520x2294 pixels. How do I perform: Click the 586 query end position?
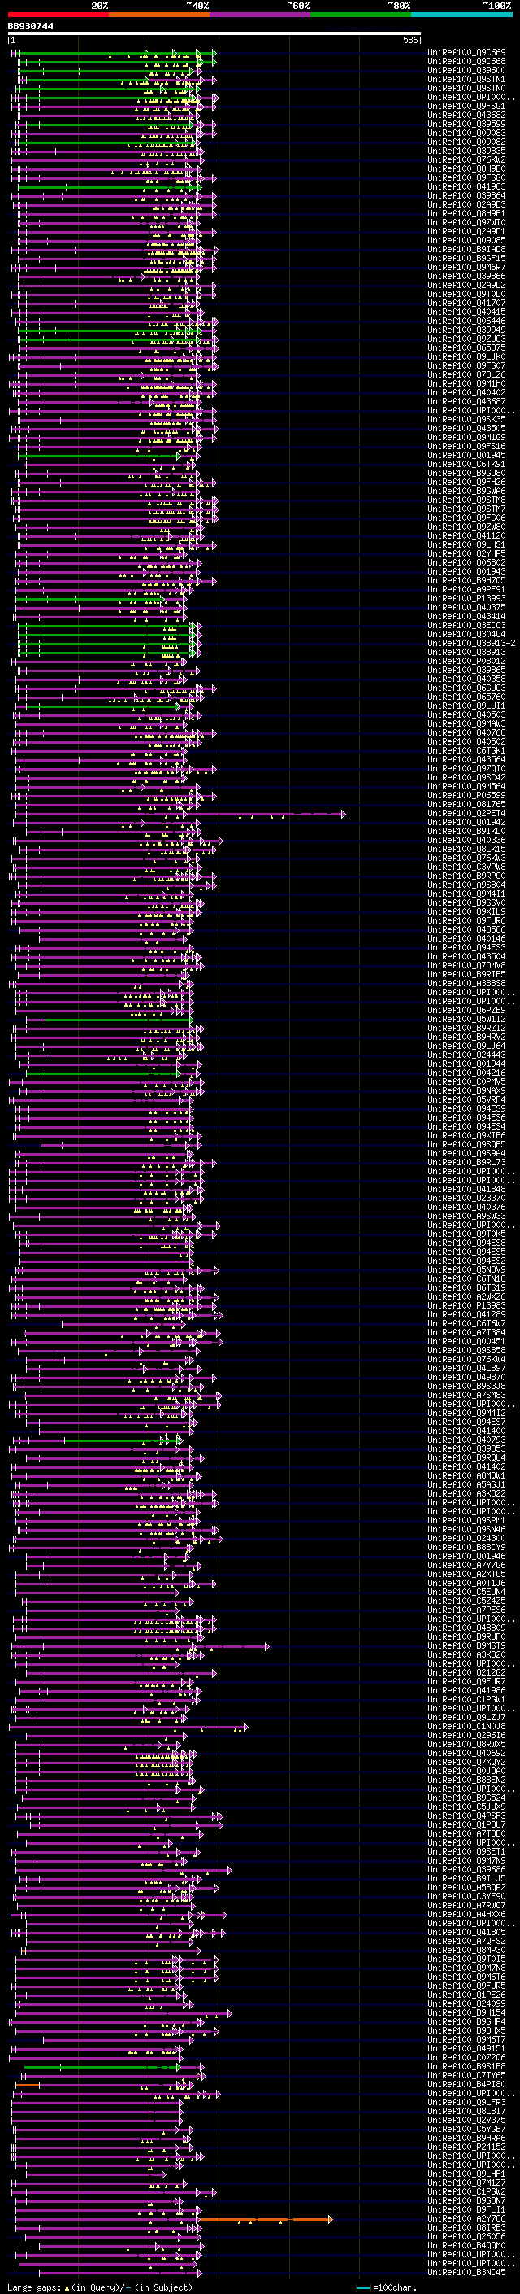tap(410, 40)
